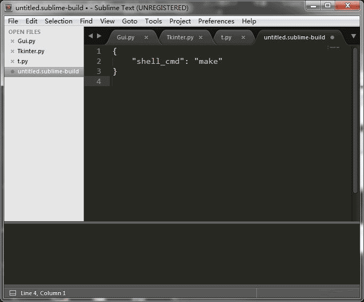
Task: Click inside the build output panel
Action: (x=182, y=254)
